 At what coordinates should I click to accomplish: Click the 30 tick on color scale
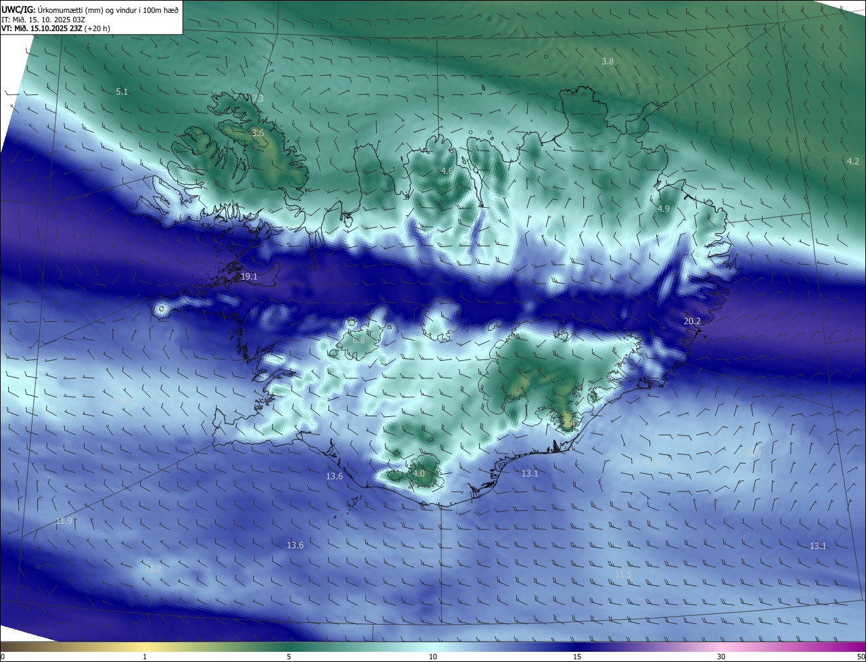point(721,657)
